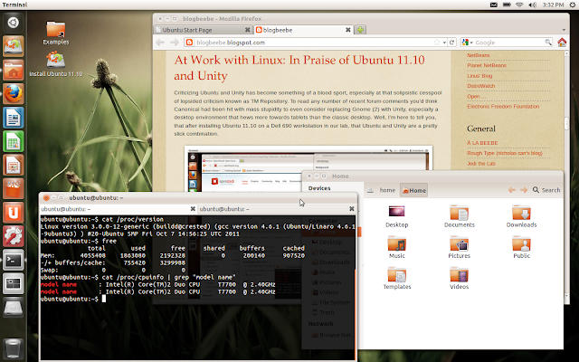The height and width of the screenshot is (362, 579).
Task: Reload the blogbeebe page in Firefox
Action: [x=451, y=43]
